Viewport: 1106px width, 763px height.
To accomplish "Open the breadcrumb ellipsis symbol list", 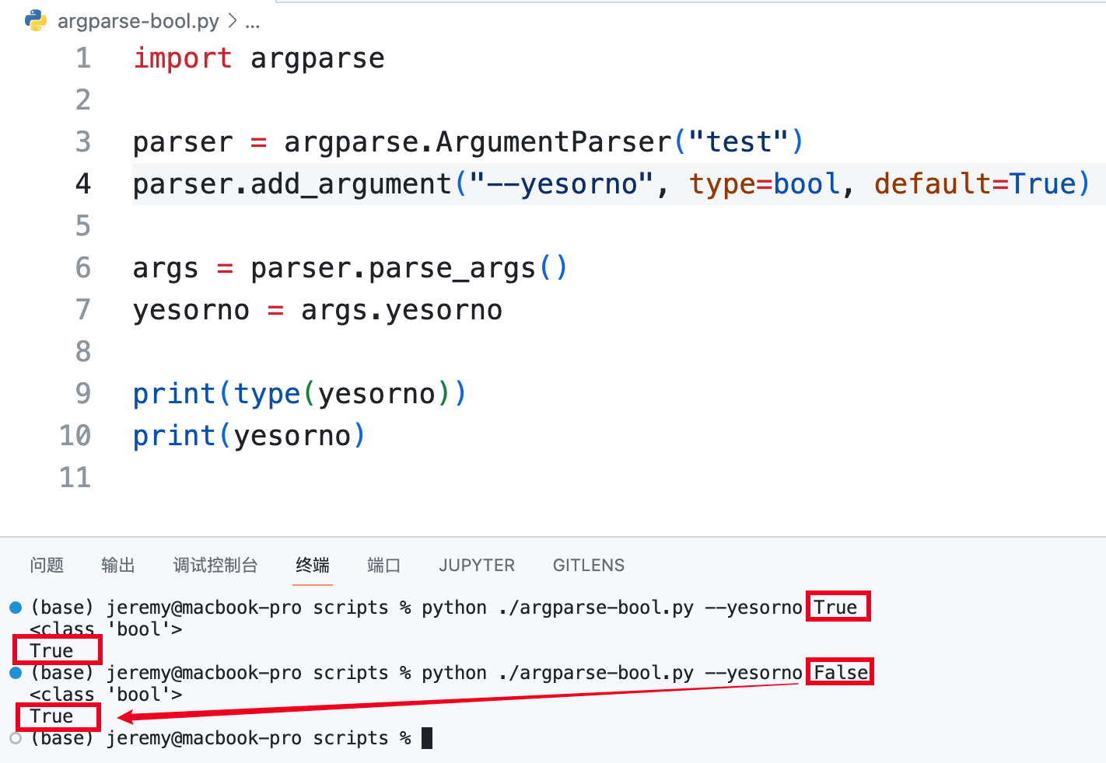I will [x=252, y=22].
